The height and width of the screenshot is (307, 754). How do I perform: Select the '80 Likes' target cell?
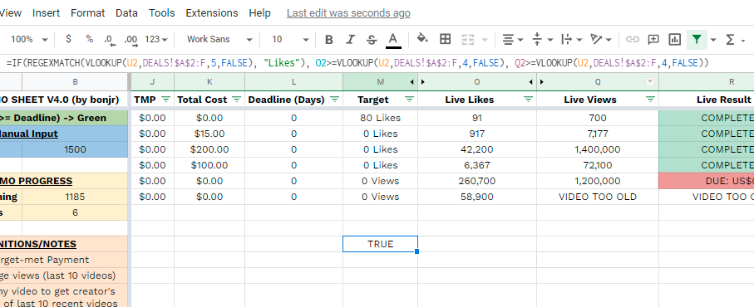coord(381,118)
